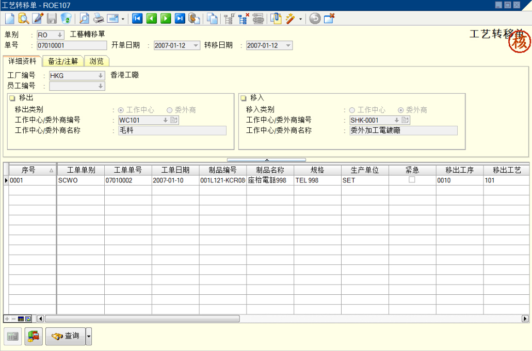The image size is (532, 351).
Task: Click the tree icon with the red X
Action: click(x=244, y=18)
